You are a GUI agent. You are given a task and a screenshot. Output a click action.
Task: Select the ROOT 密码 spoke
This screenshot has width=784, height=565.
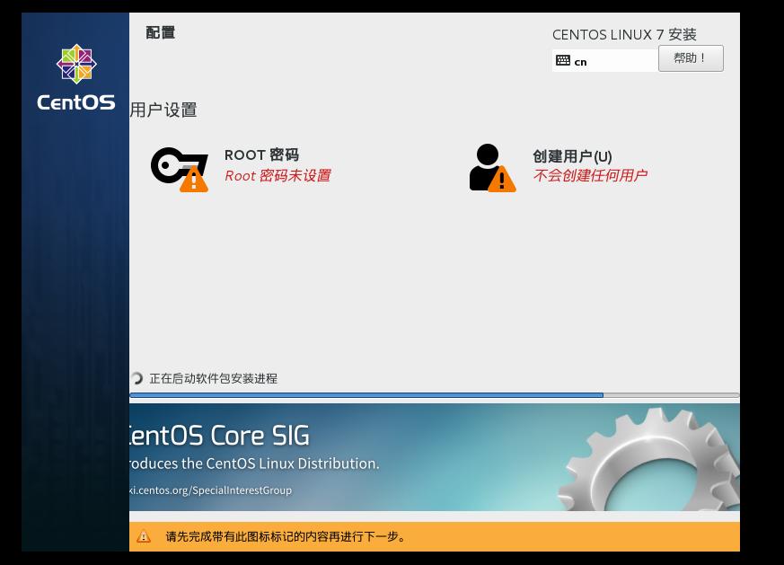[x=261, y=154]
